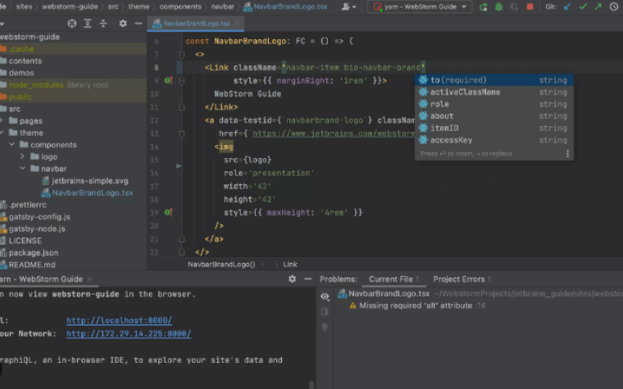Choose the about completion suggestion
623x389 pixels.
(493, 116)
